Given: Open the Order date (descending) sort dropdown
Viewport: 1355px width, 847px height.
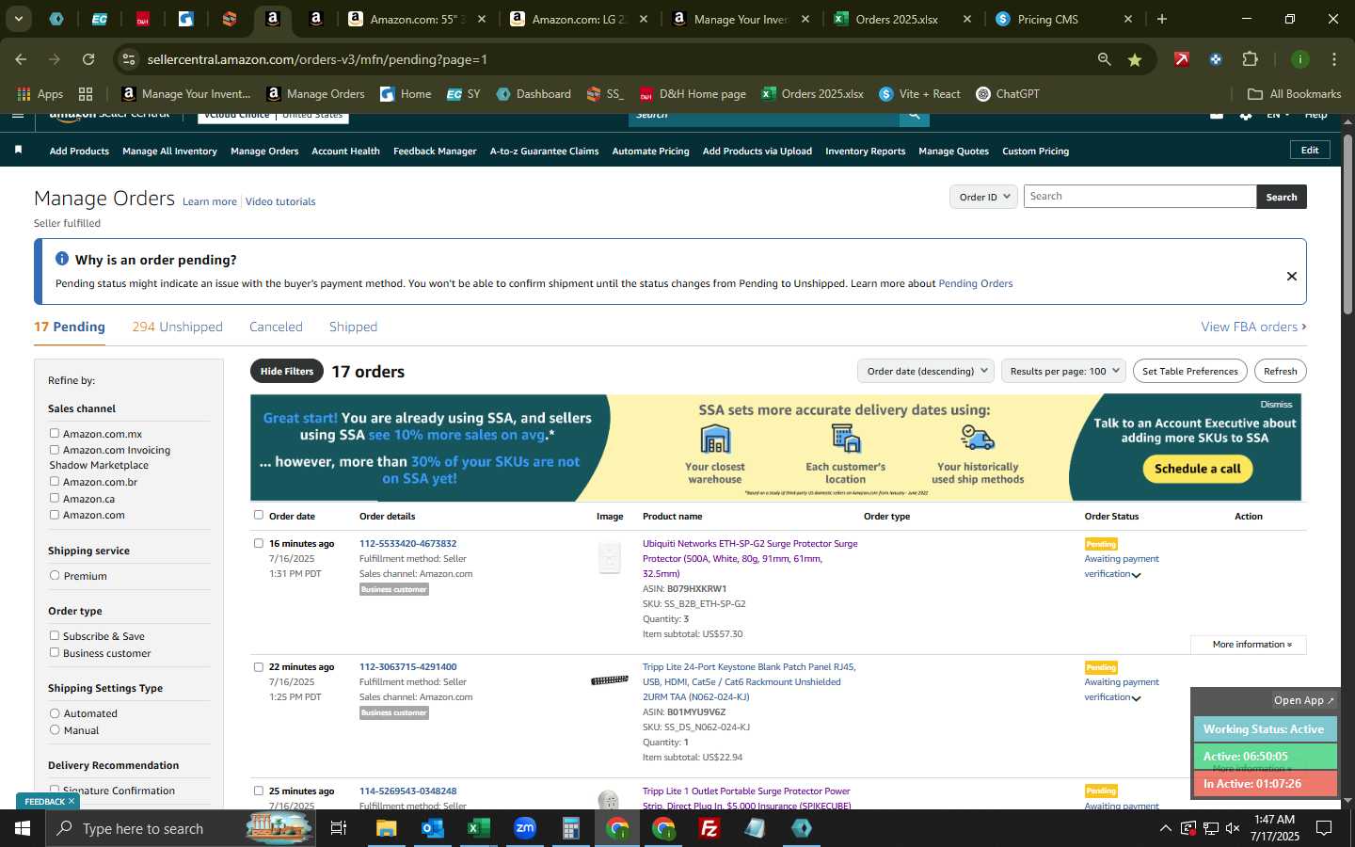Looking at the screenshot, I should (x=926, y=371).
